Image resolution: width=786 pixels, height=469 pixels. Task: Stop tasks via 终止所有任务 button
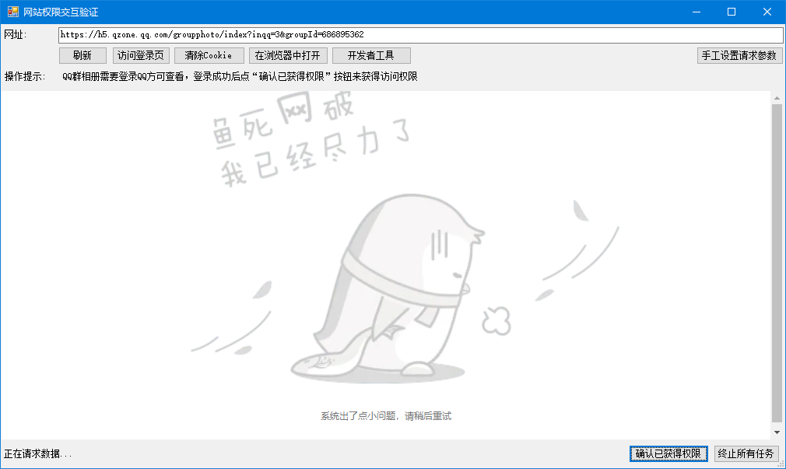(746, 453)
